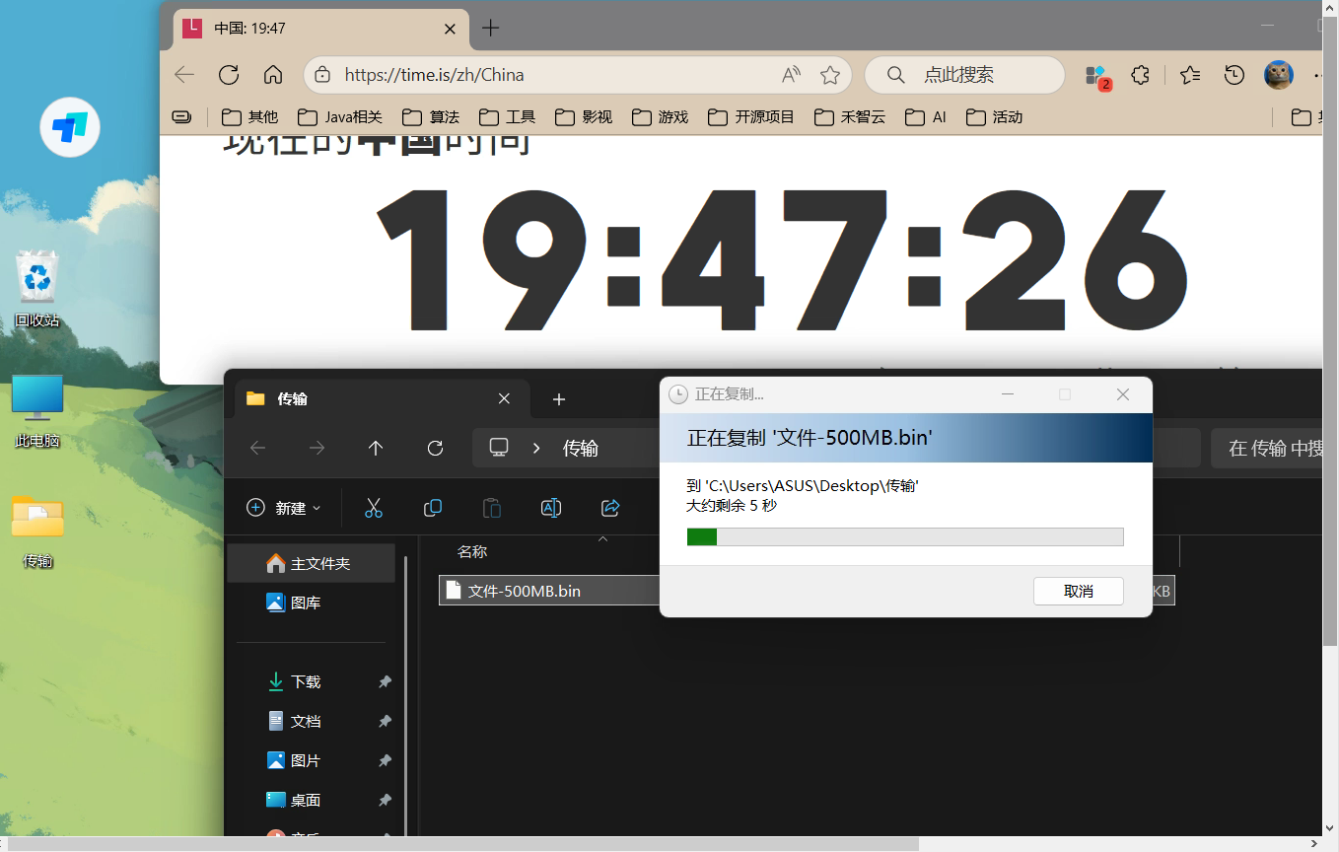Image resolution: width=1339 pixels, height=852 pixels.
Task: Add this page to favorites star
Action: click(x=830, y=75)
